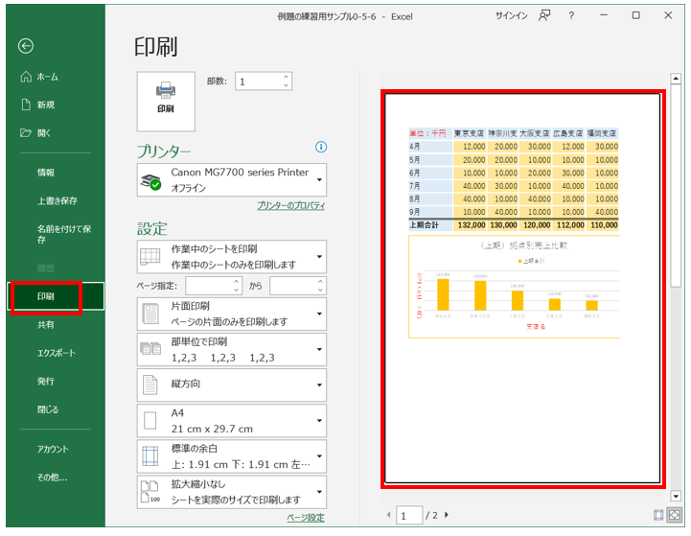Open the プリンターのプロパティ link
Viewport: 691px width, 536px height.
291,206
